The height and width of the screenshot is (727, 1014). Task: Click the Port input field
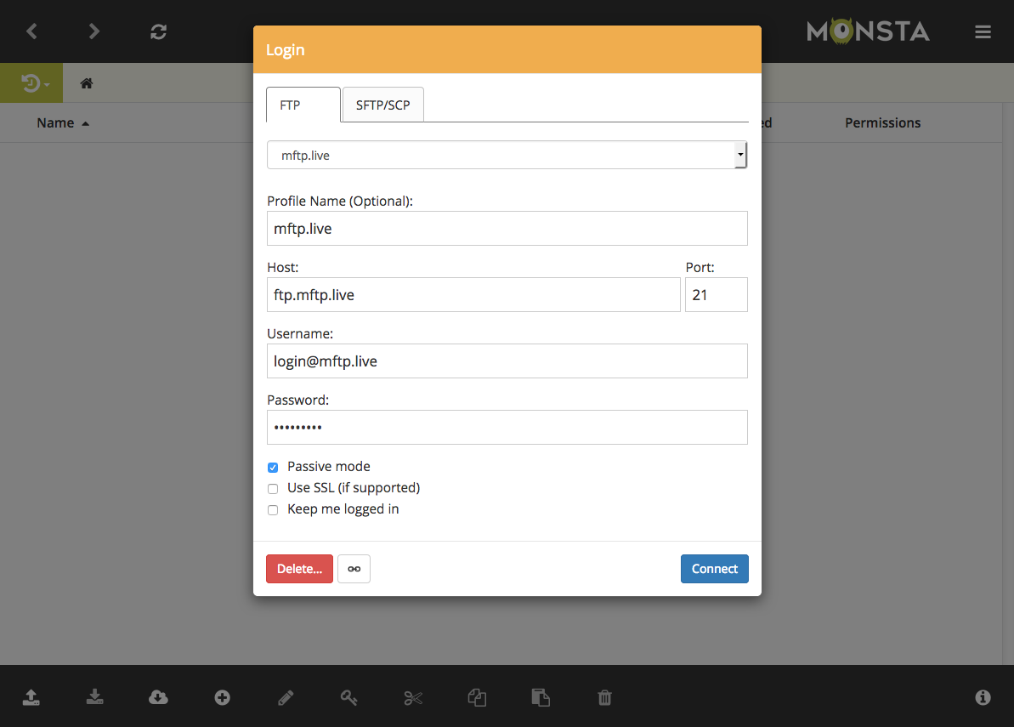[716, 295]
